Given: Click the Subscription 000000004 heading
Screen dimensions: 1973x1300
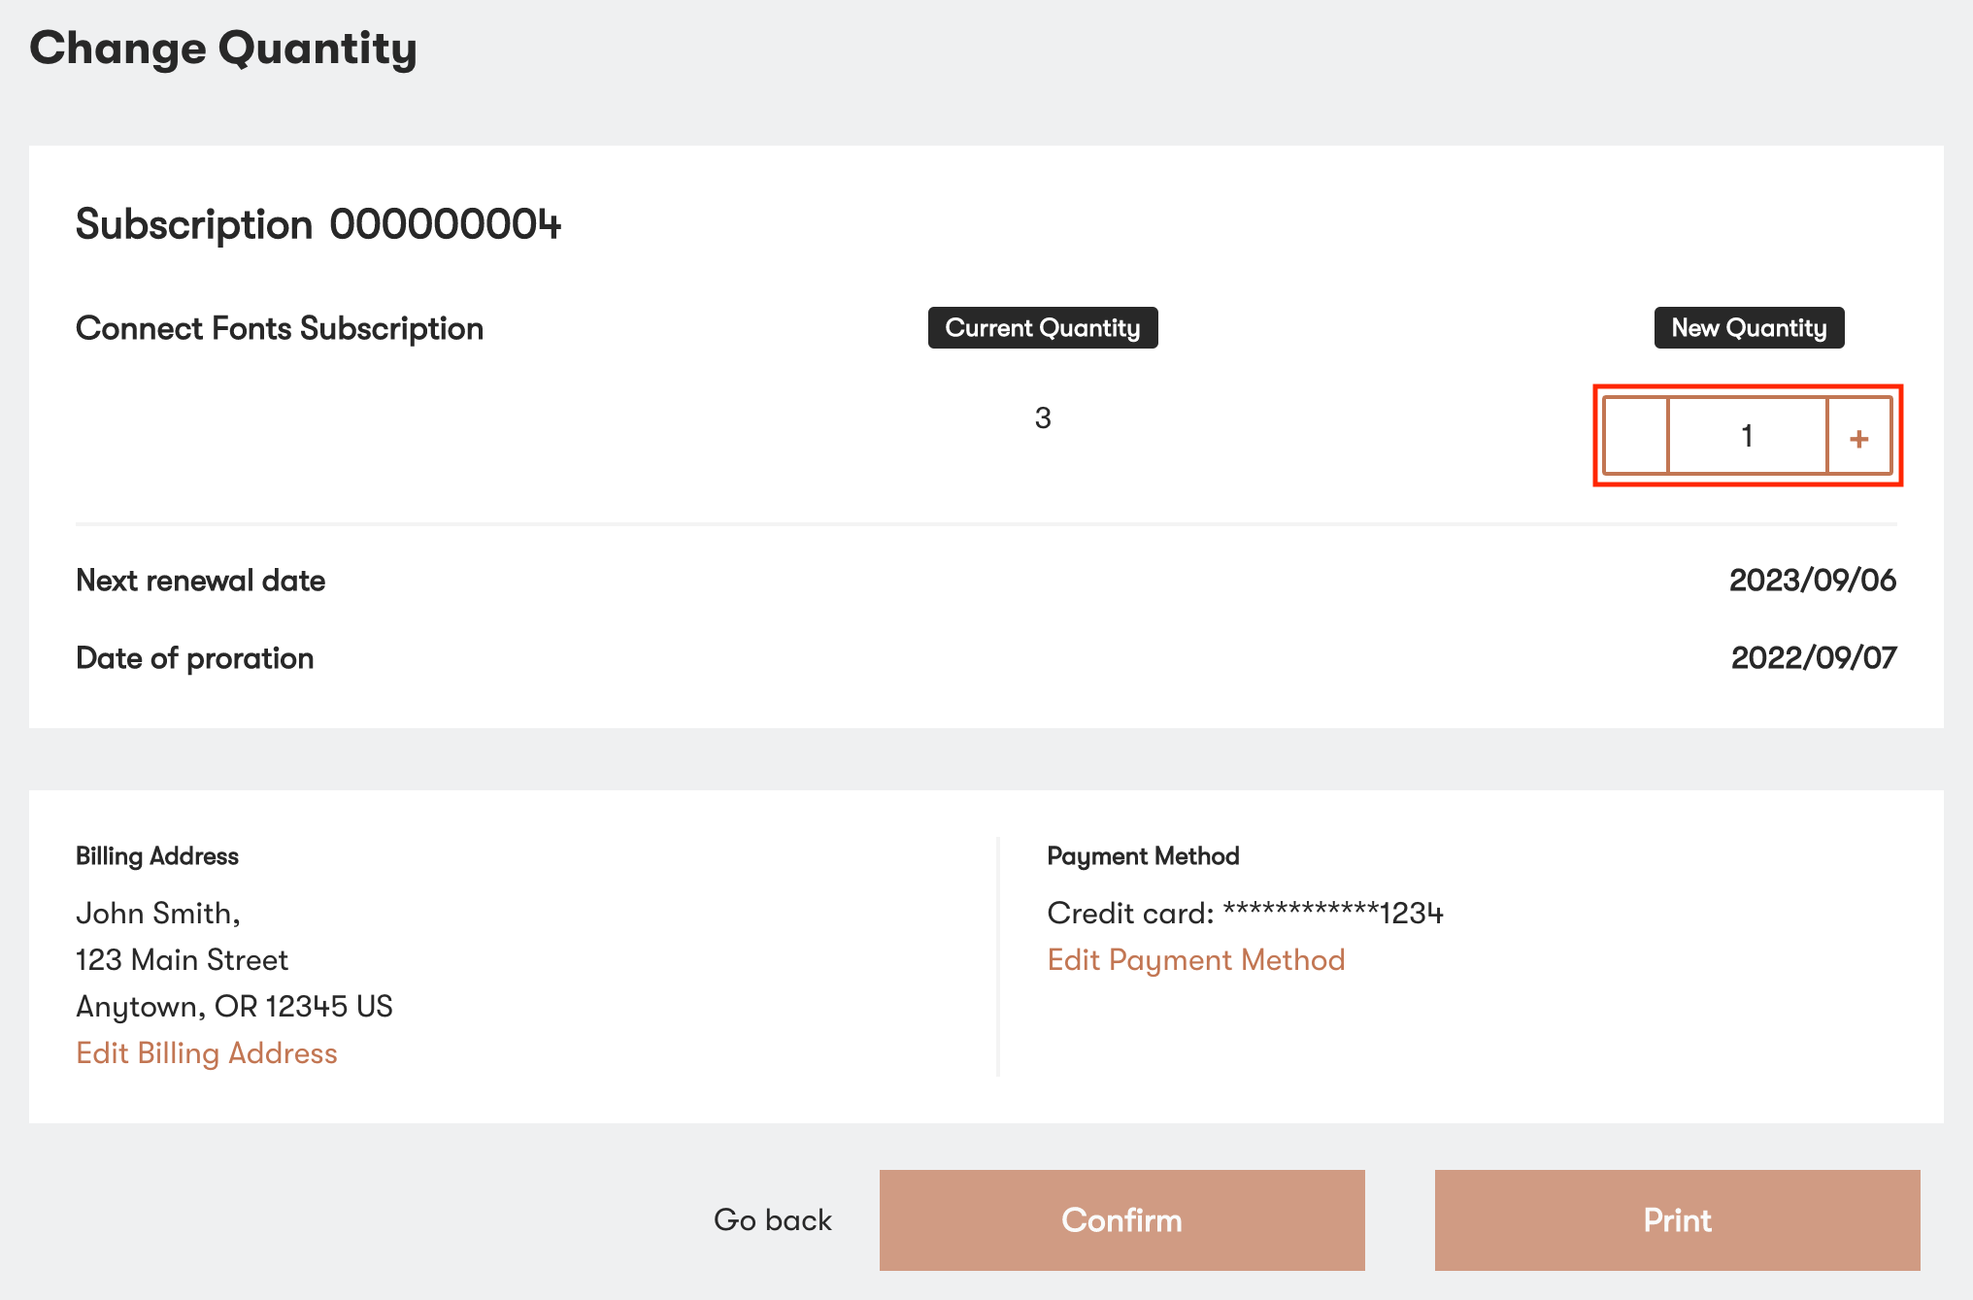Looking at the screenshot, I should tap(320, 224).
